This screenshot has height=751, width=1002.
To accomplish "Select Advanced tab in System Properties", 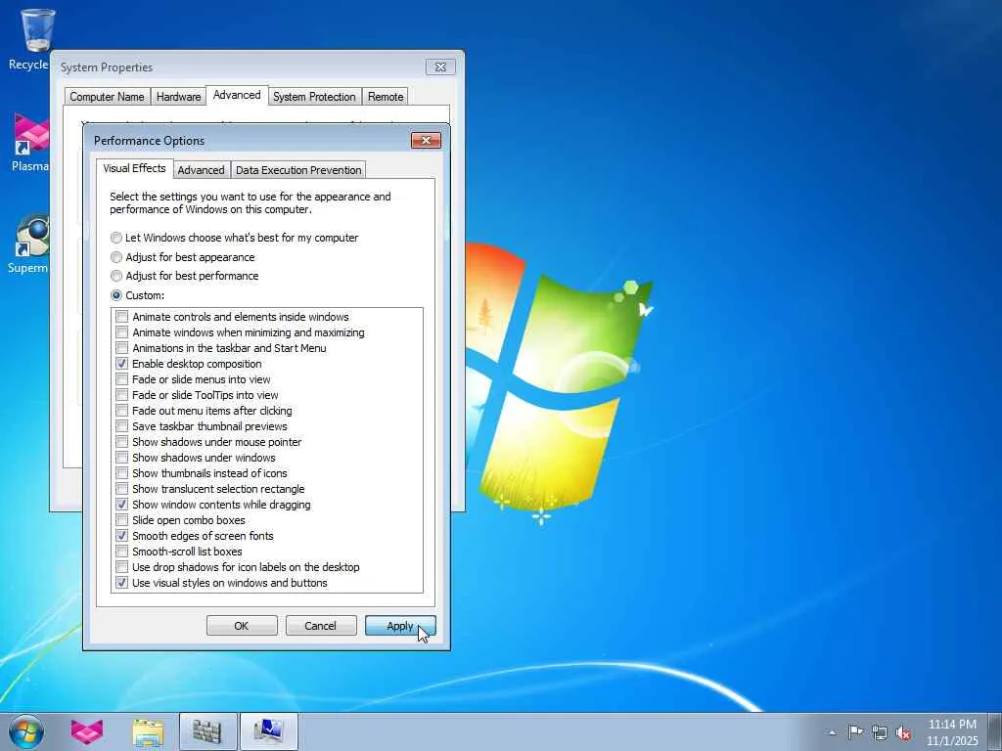I will pyautogui.click(x=237, y=95).
